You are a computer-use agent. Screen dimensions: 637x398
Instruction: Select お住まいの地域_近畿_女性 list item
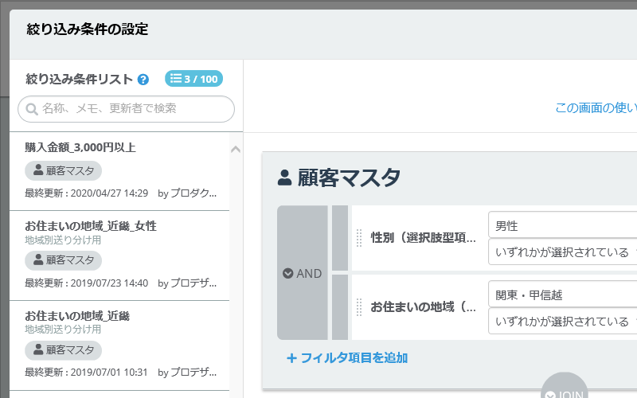click(x=119, y=256)
